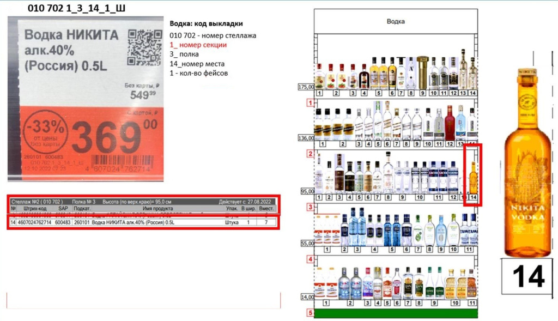
Task: Click the red shelf marker number 3
Action: point(310,207)
